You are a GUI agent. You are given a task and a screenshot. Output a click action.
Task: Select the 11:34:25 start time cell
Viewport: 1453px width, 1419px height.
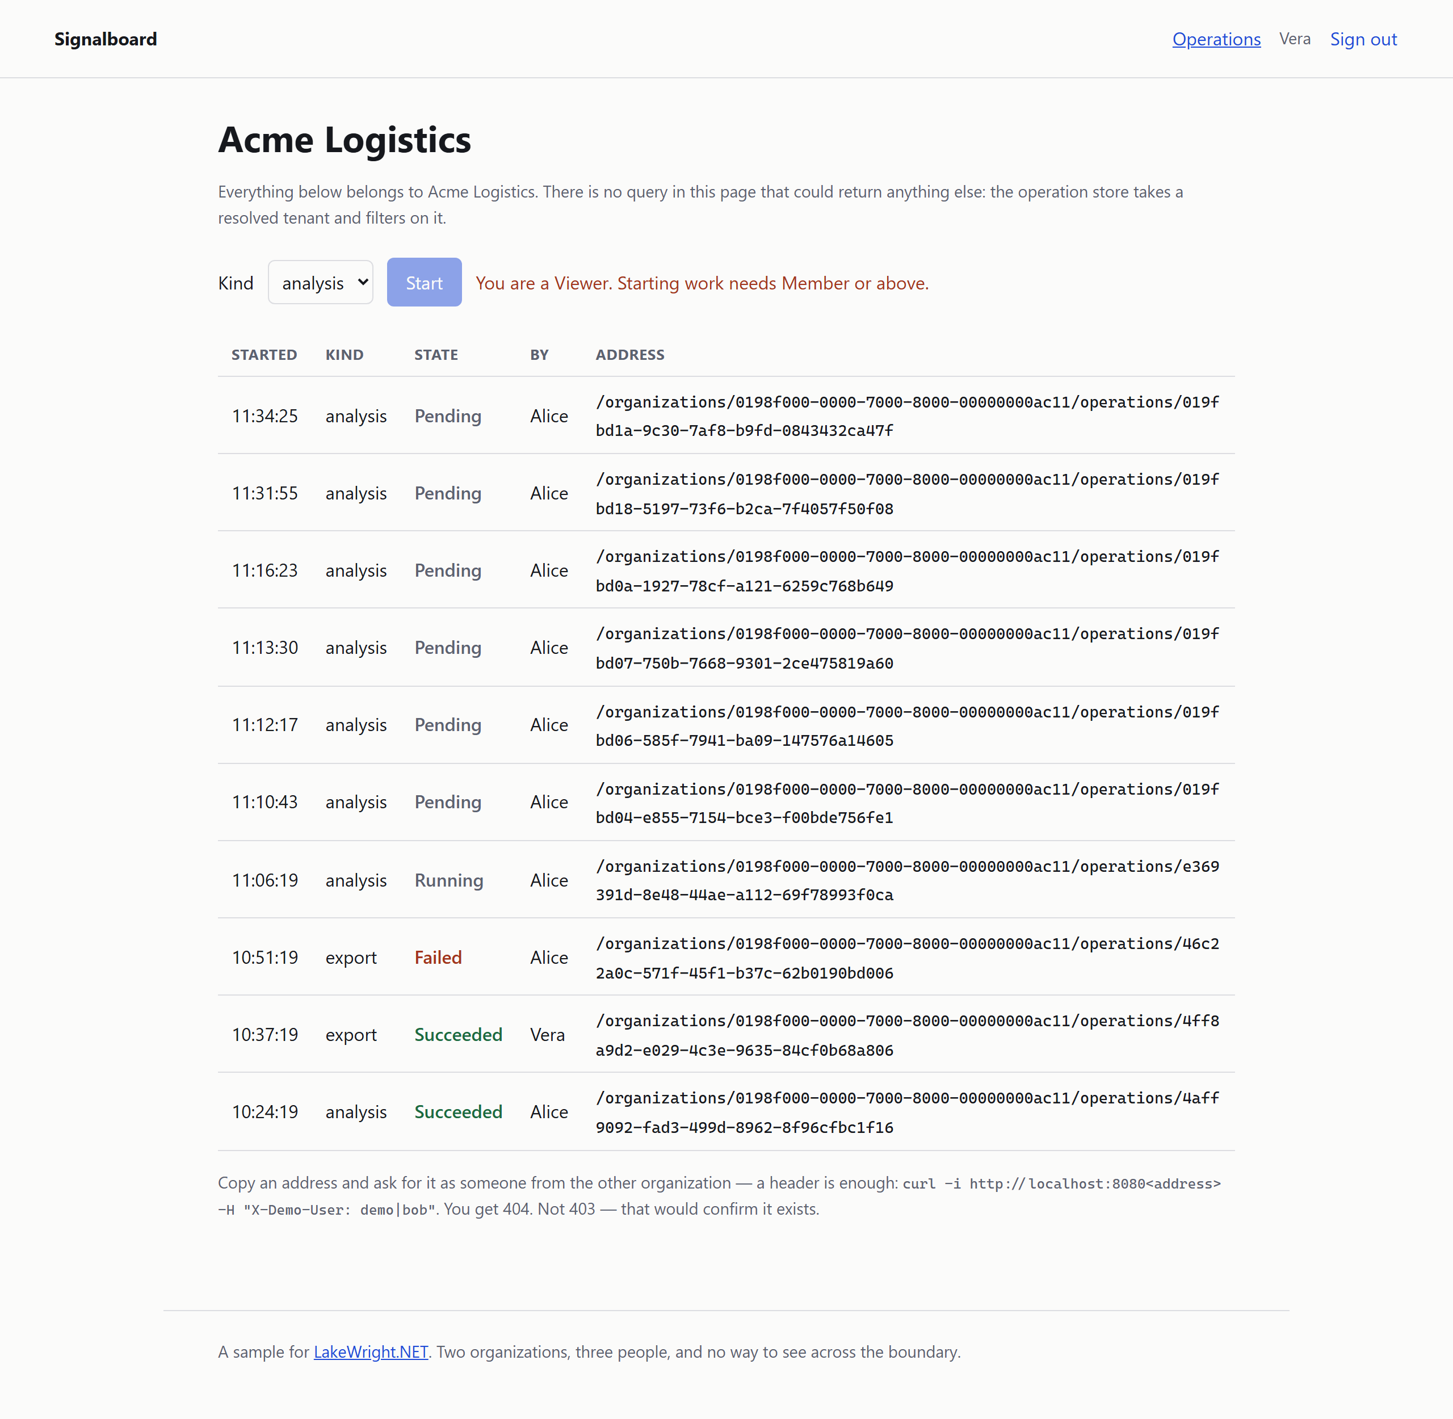coord(264,416)
